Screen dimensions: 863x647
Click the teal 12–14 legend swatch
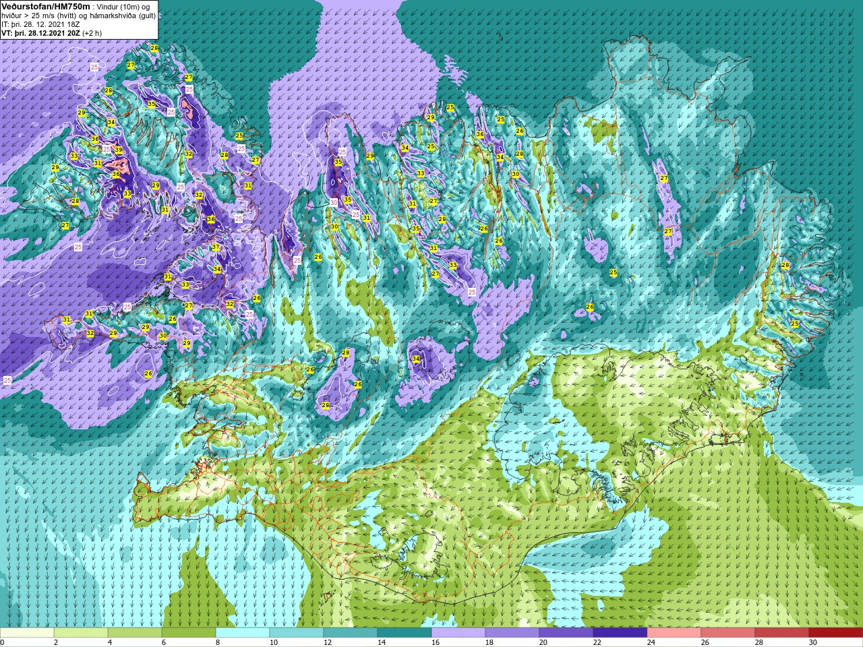pyautogui.click(x=351, y=633)
